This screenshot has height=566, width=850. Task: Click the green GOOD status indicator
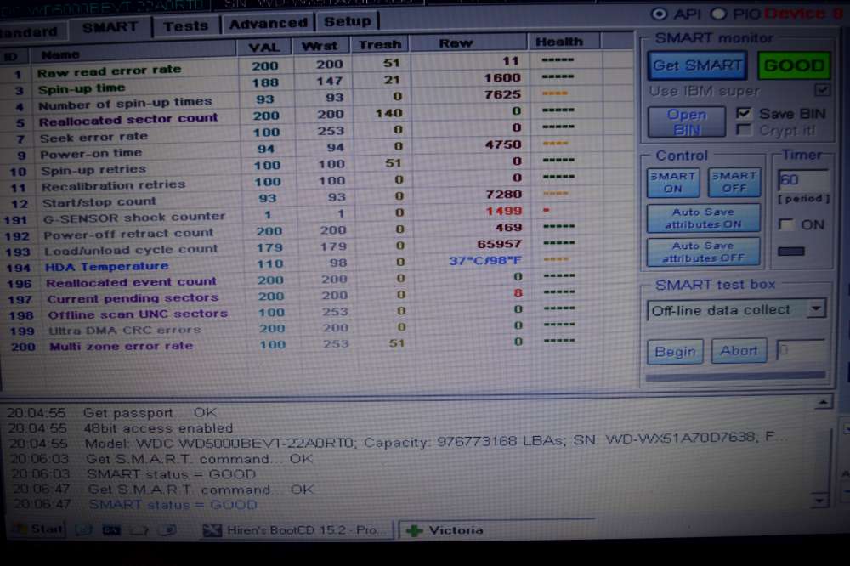(794, 65)
